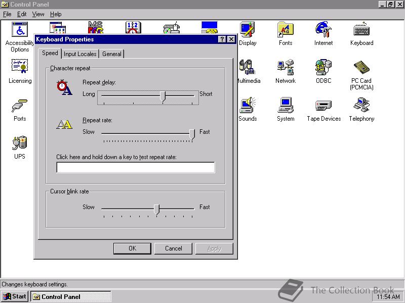Open the Display settings icon

pos(247,28)
